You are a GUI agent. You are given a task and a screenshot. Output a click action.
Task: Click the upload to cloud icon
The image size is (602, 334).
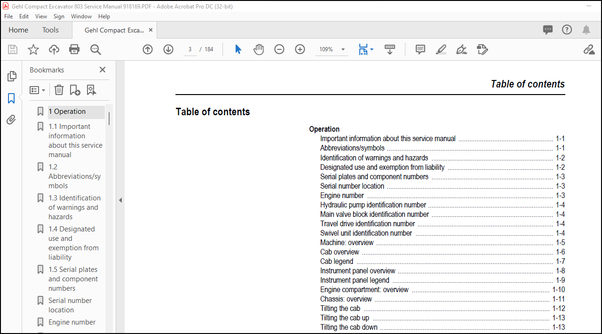54,49
